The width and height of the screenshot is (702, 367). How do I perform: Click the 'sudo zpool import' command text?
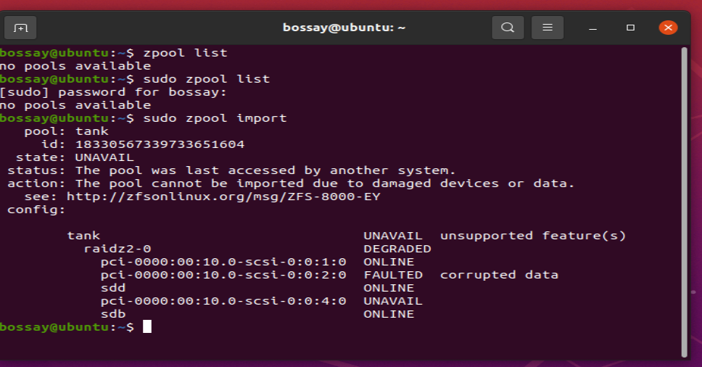tap(215, 118)
